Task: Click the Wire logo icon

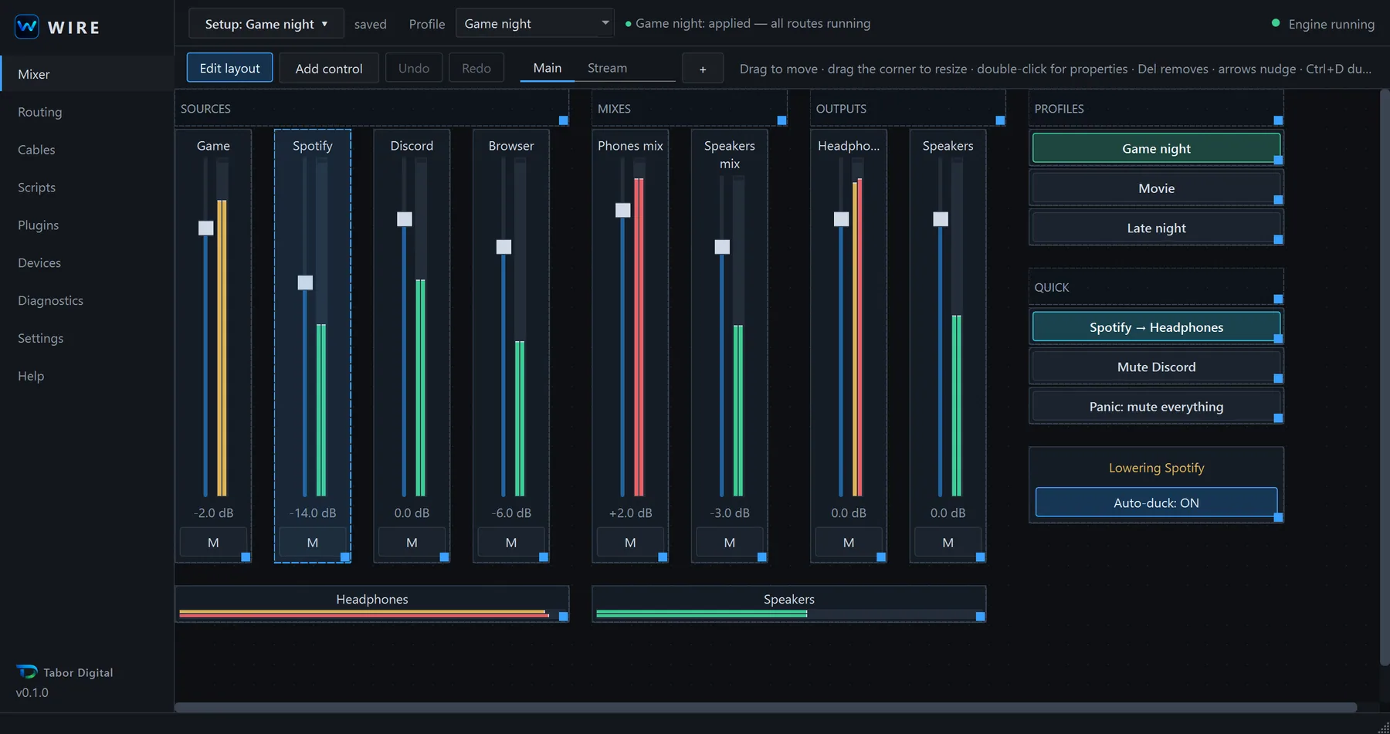Action: 27,27
